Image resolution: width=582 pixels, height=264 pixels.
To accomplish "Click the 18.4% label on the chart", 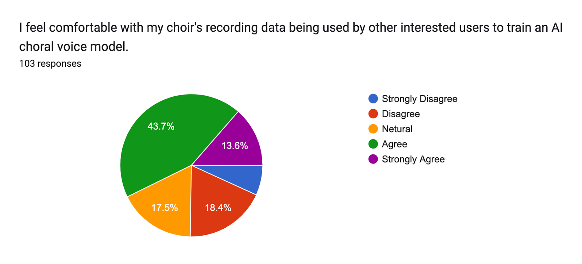I will (x=218, y=208).
